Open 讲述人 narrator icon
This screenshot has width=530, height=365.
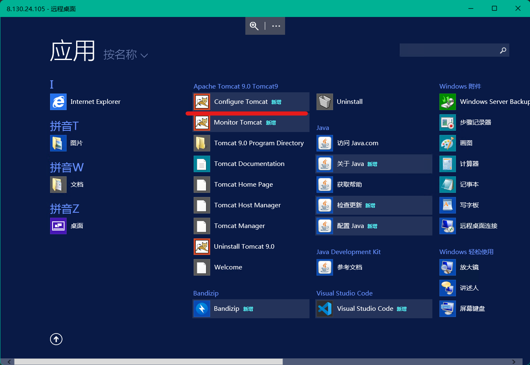click(448, 288)
